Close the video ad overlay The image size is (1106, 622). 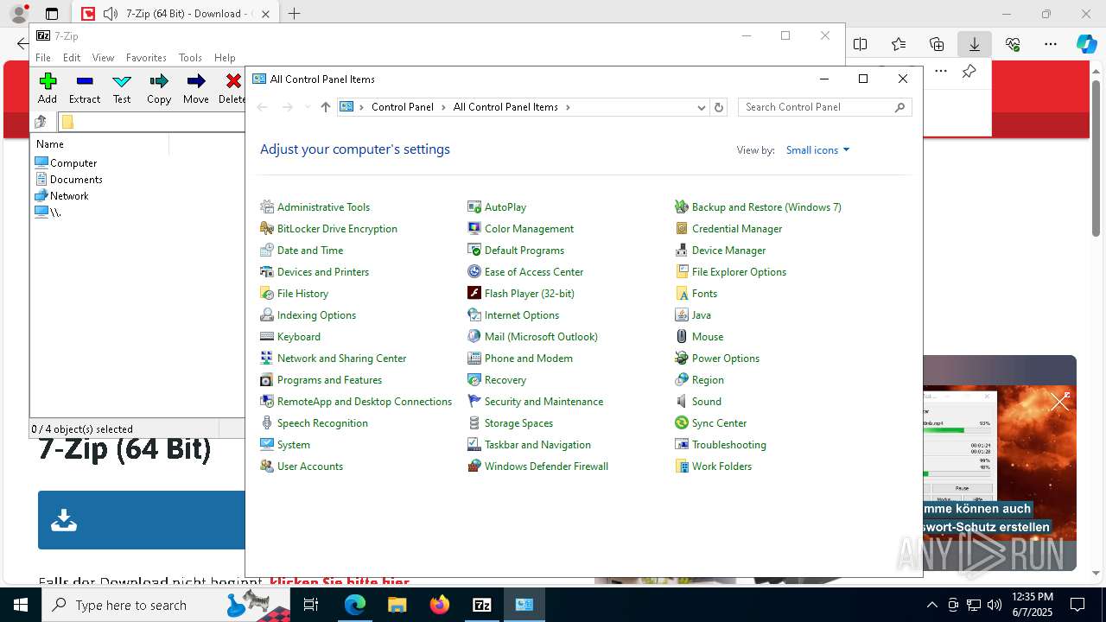tap(1059, 402)
